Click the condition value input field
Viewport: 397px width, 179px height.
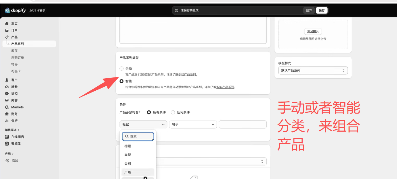point(243,124)
